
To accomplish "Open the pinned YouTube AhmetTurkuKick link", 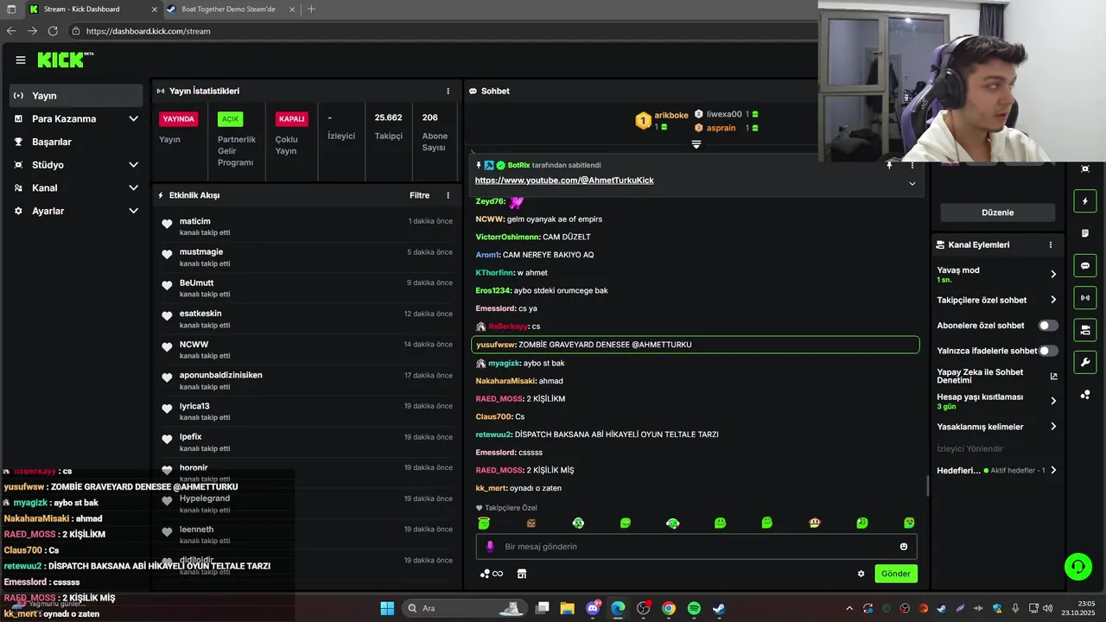I will (564, 181).
